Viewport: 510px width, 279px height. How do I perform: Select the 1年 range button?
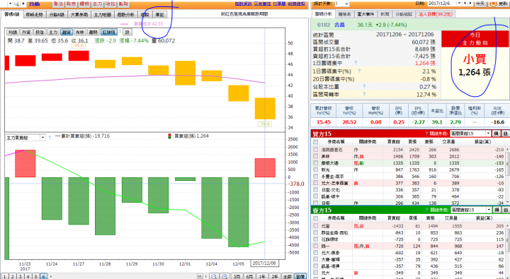(x=262, y=276)
